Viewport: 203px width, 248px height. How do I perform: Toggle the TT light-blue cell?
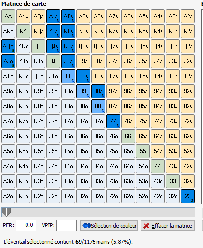pos(68,76)
